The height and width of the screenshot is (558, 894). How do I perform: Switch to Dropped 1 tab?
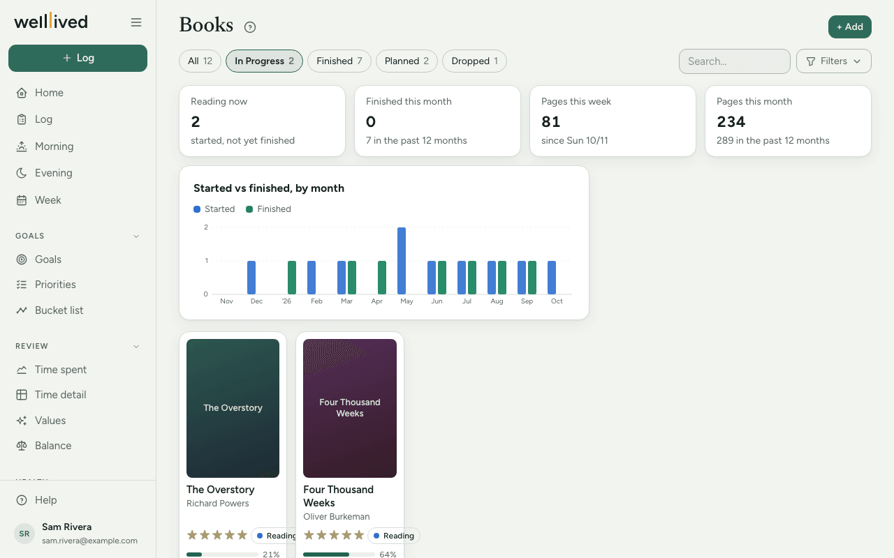pos(474,61)
